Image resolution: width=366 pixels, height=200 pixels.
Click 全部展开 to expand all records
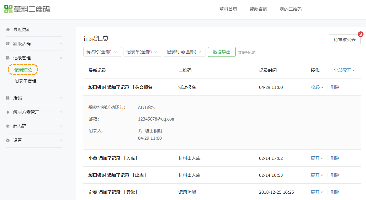(x=344, y=70)
